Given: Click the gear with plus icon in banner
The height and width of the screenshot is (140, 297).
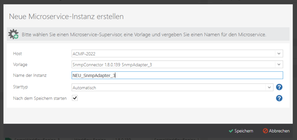Looking at the screenshot, I should click(x=13, y=34).
